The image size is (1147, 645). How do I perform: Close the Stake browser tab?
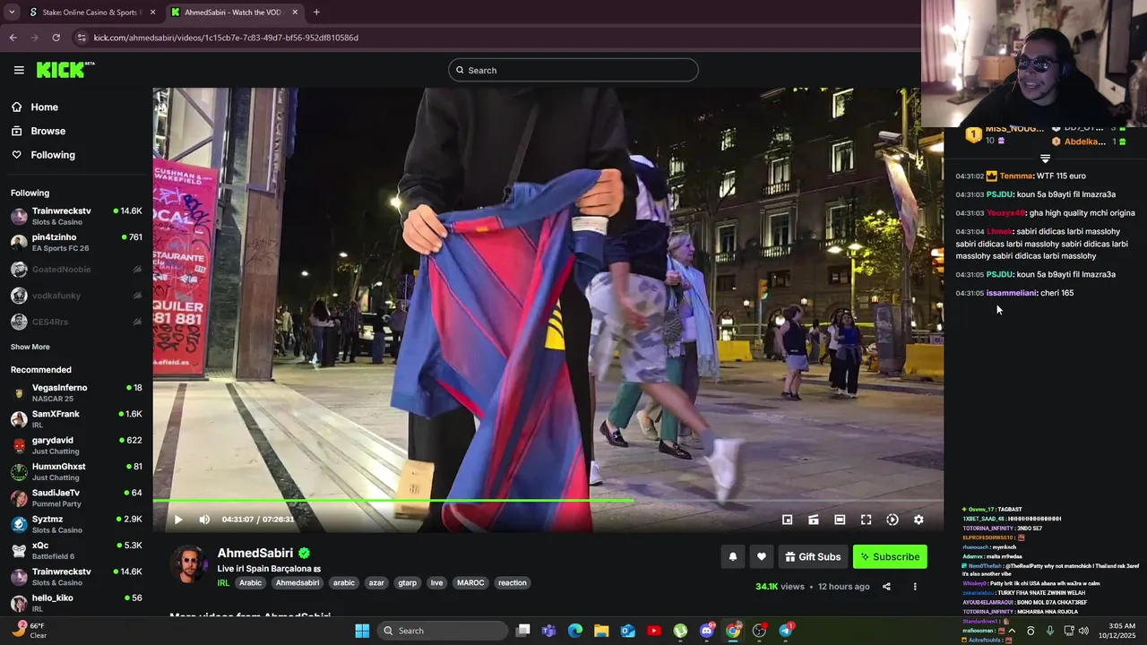(152, 13)
